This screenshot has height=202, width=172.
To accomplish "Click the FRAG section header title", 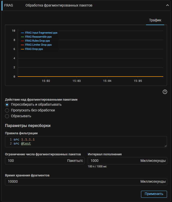I will (x=59, y=5).
